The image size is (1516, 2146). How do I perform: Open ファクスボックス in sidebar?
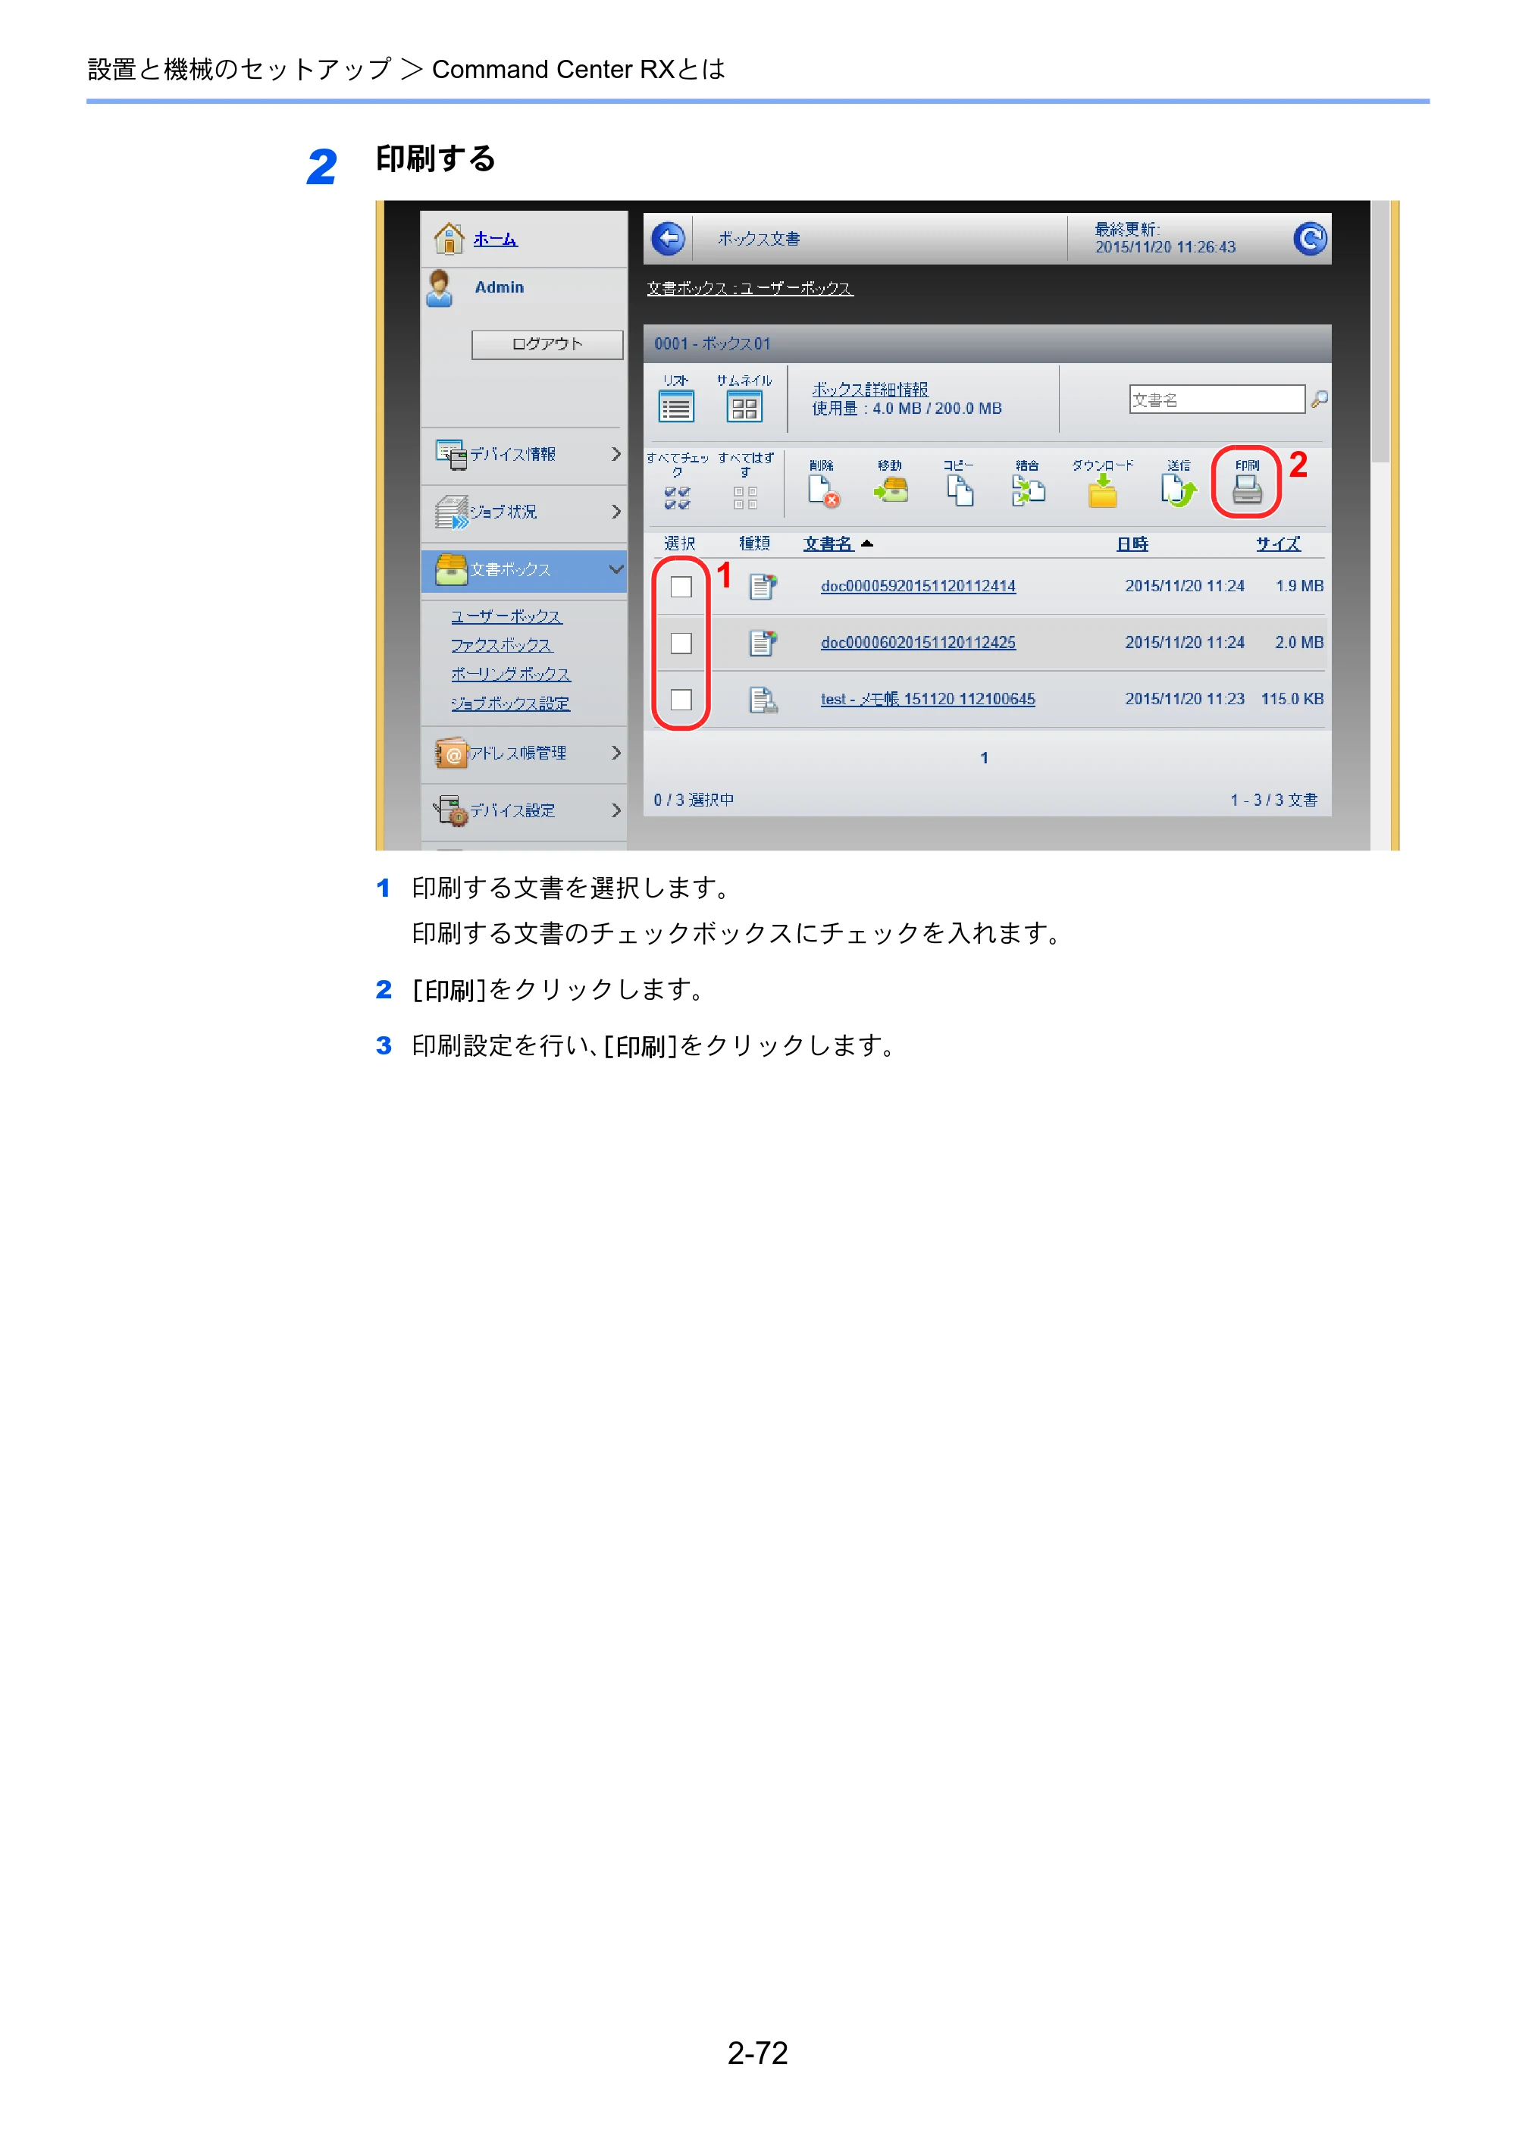point(501,645)
